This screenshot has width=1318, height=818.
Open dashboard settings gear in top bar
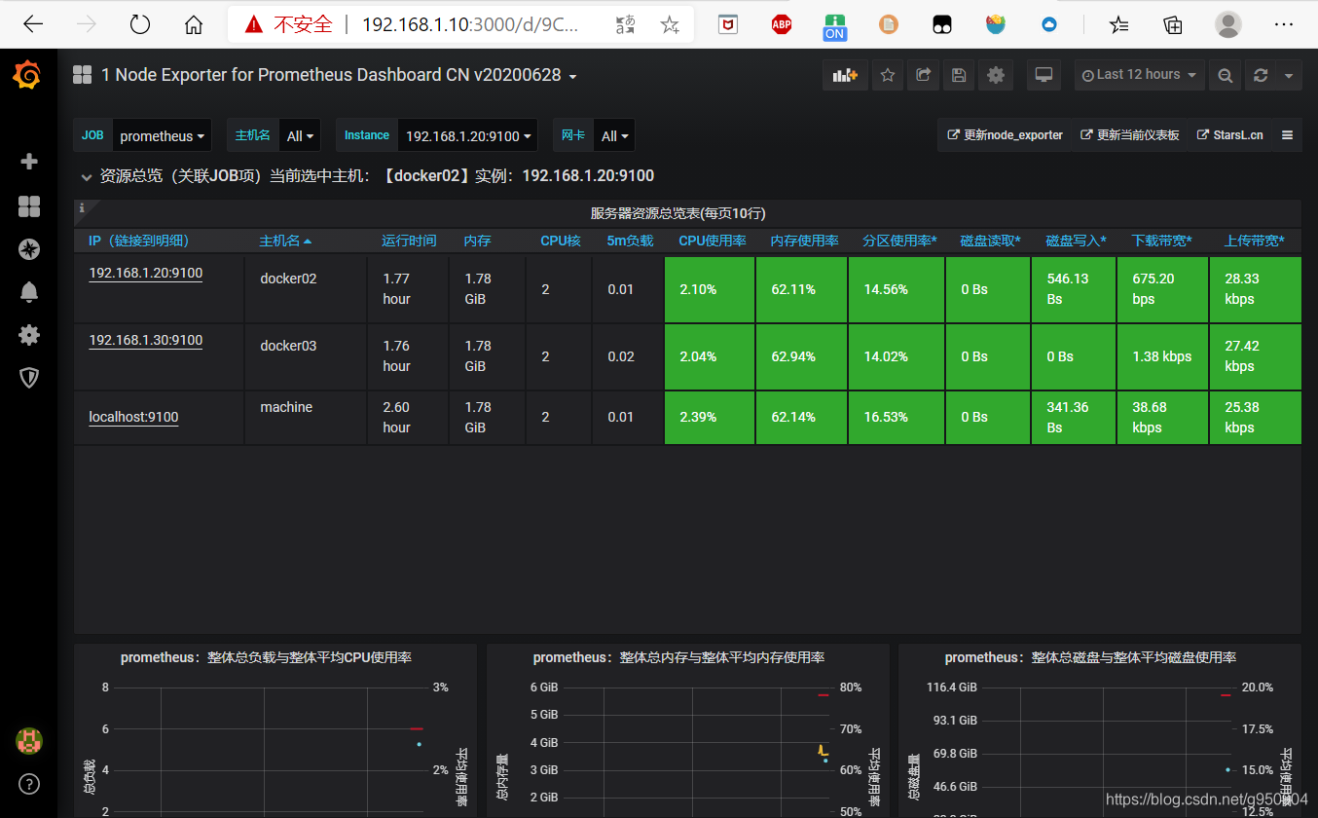995,75
